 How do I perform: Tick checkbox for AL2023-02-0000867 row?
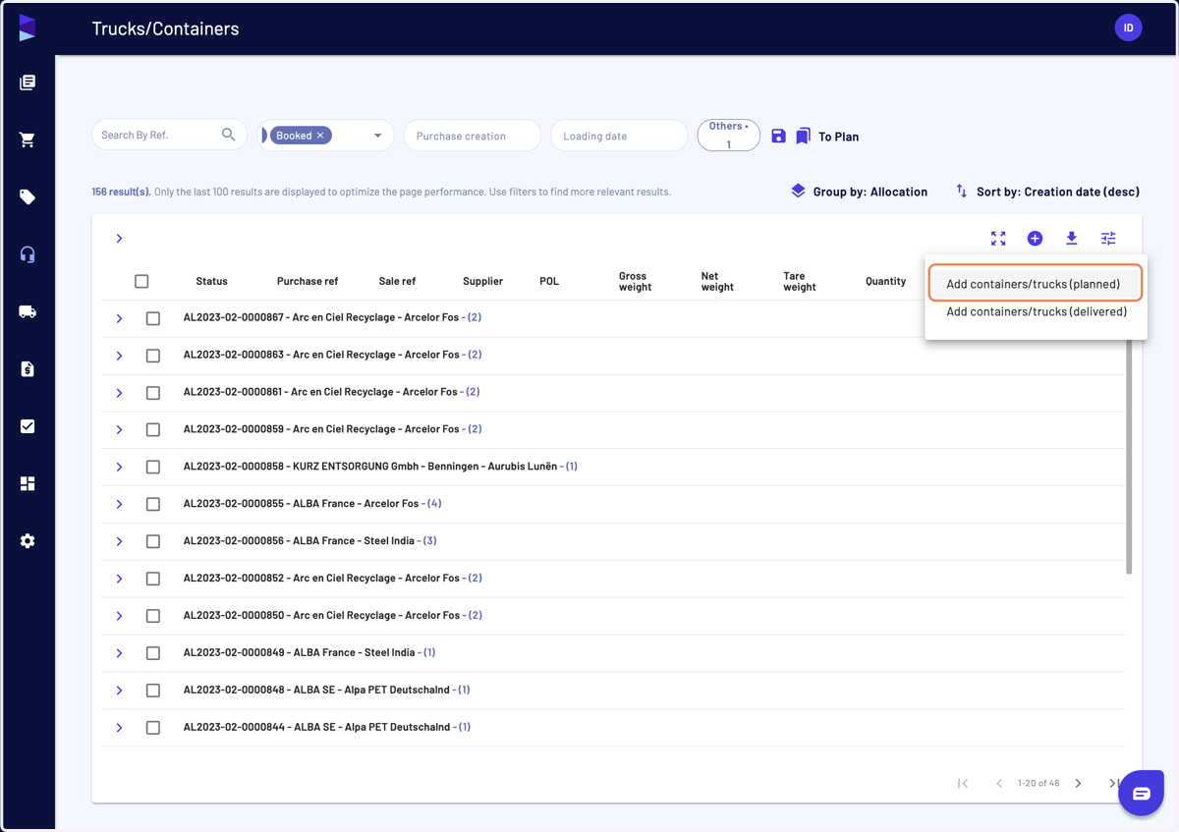[x=153, y=318]
